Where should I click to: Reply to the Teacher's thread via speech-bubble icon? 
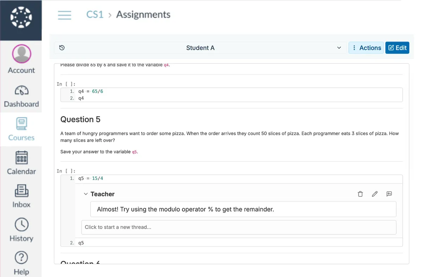[389, 194]
